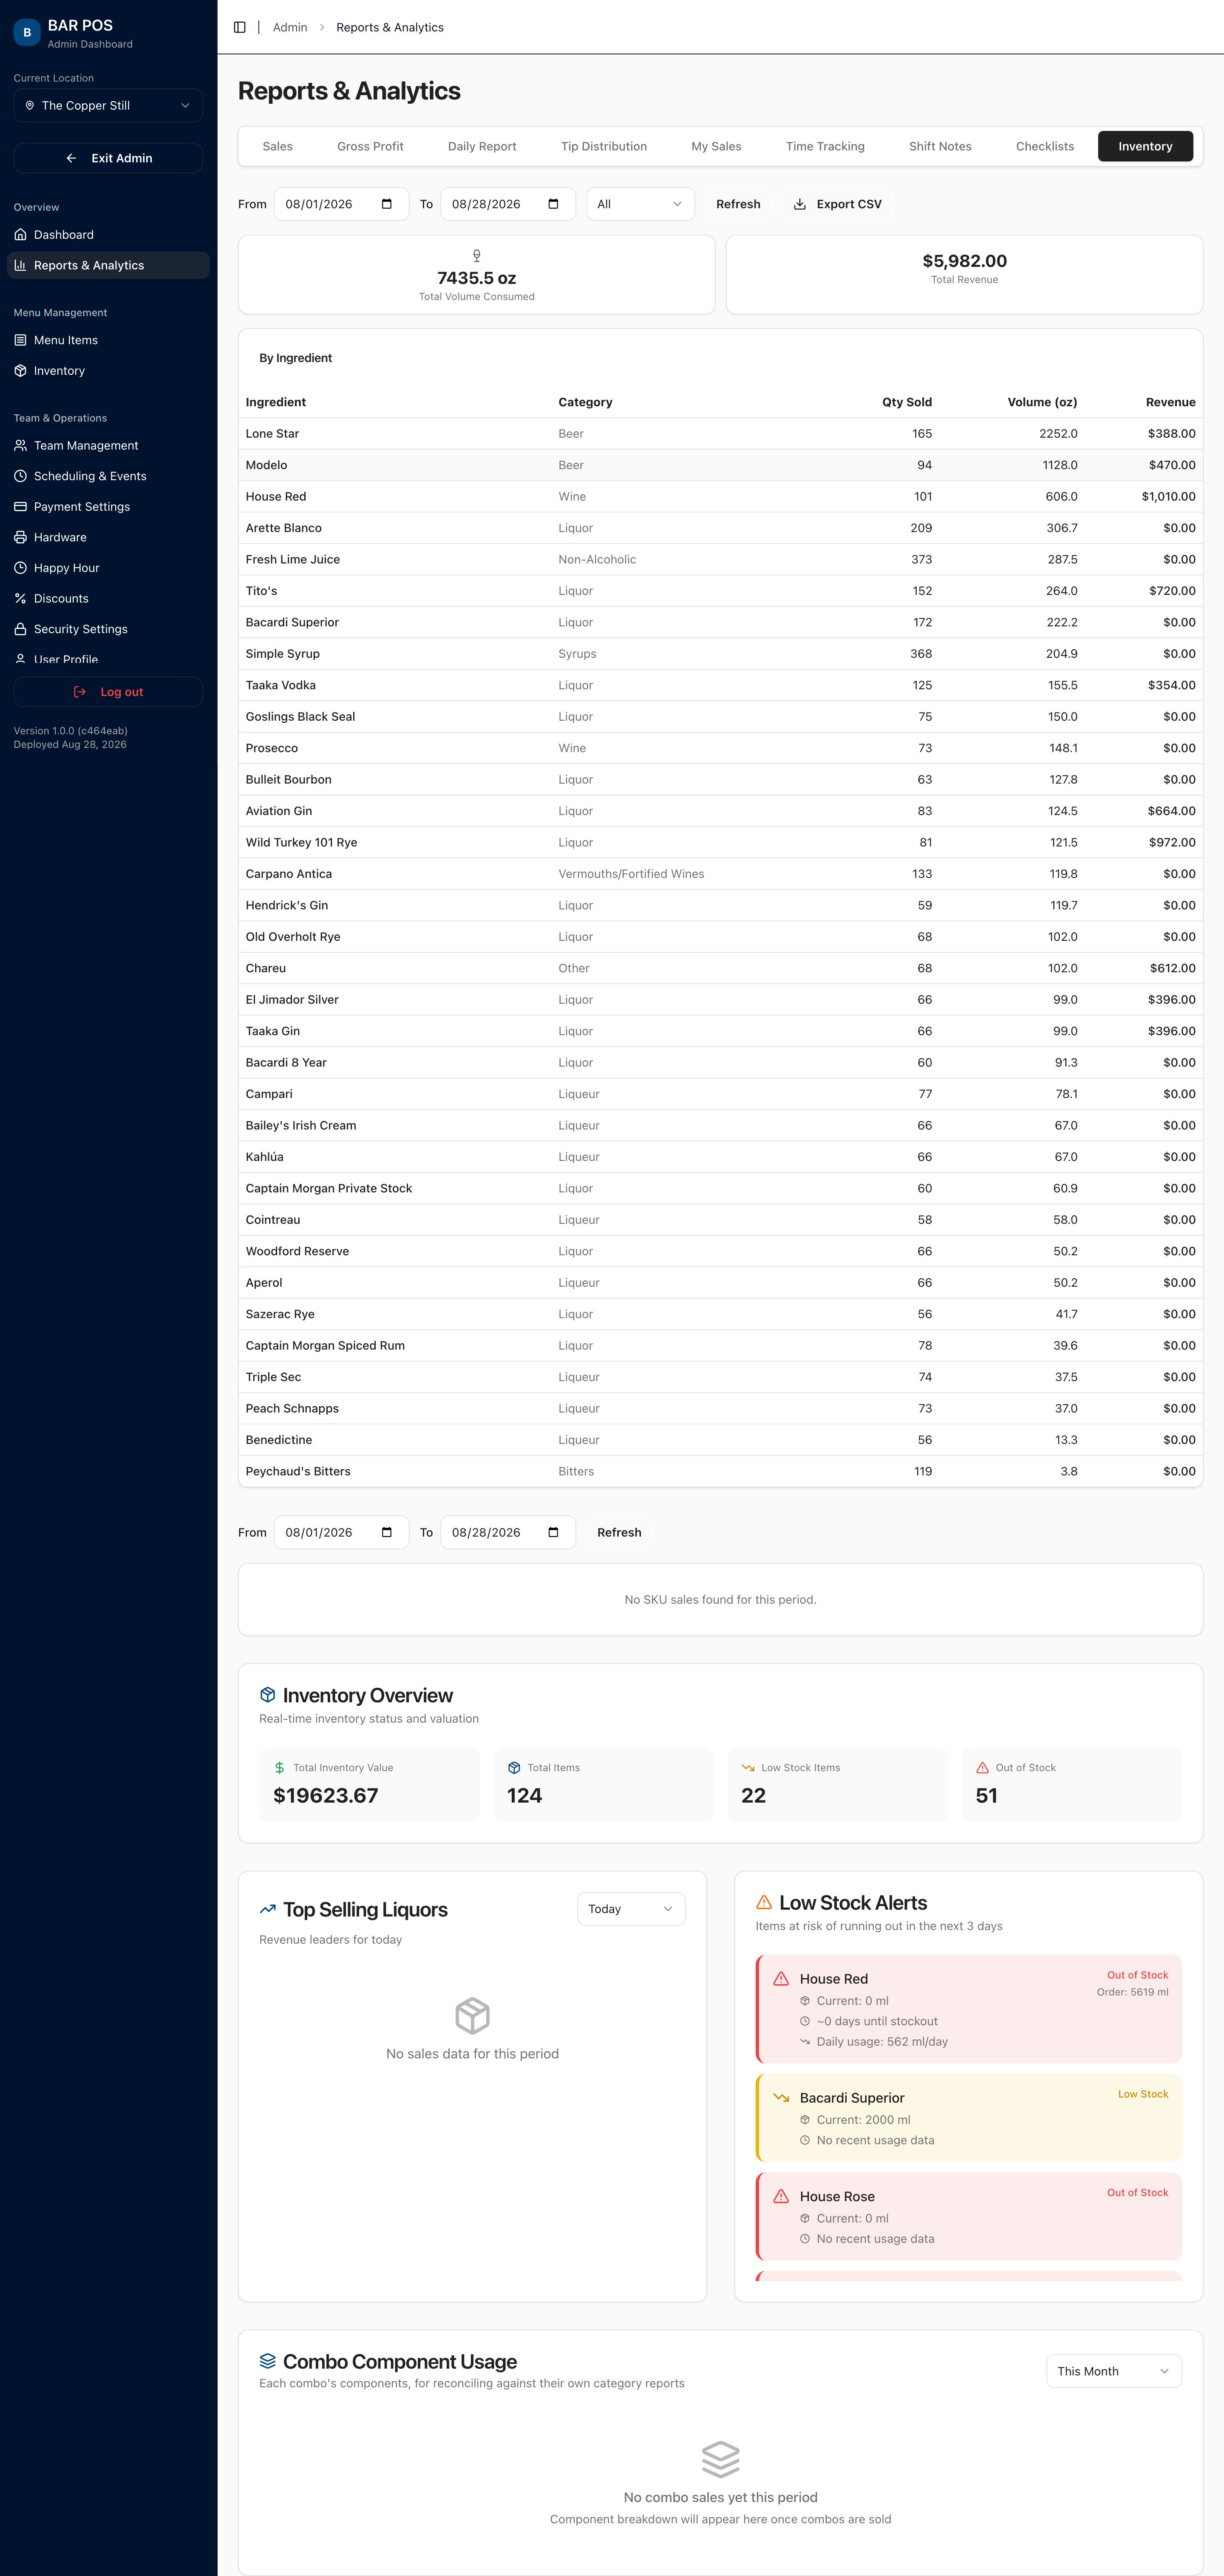Open the All category filter dropdown
This screenshot has height=2576, width=1224.
point(640,204)
